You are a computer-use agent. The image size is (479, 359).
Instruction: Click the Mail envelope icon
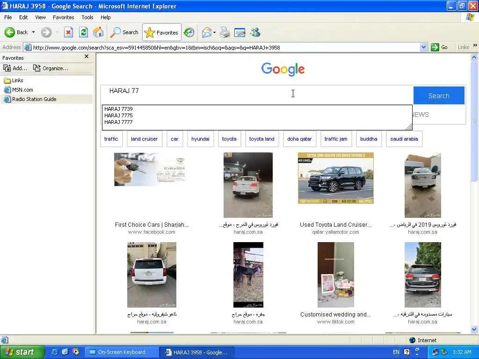[x=206, y=32]
